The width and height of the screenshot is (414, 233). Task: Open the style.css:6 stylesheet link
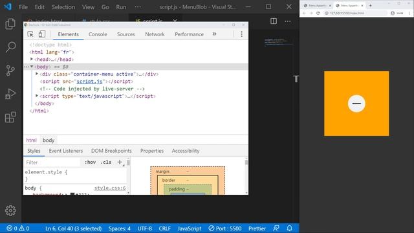[x=110, y=188]
